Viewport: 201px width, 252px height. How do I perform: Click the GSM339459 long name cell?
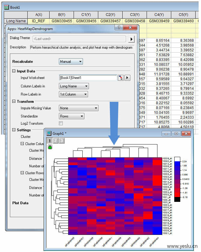coord(159,21)
